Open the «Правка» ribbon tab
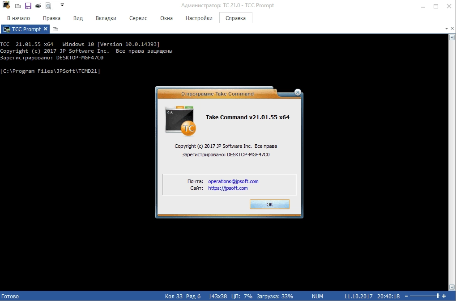 (51, 18)
